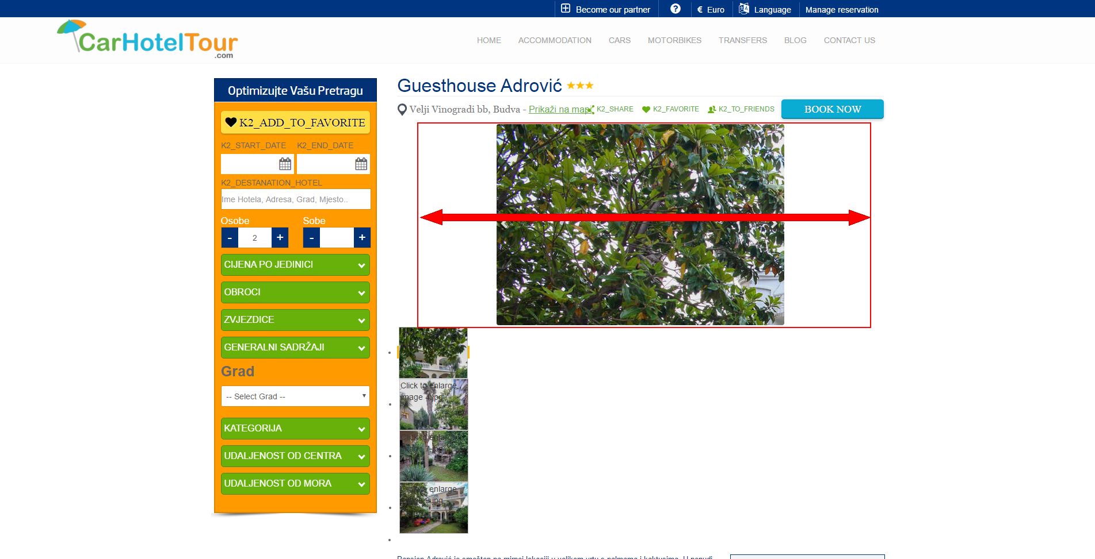Click the K2_FAVORITE heart icon
This screenshot has height=559, width=1095.
[x=646, y=109]
